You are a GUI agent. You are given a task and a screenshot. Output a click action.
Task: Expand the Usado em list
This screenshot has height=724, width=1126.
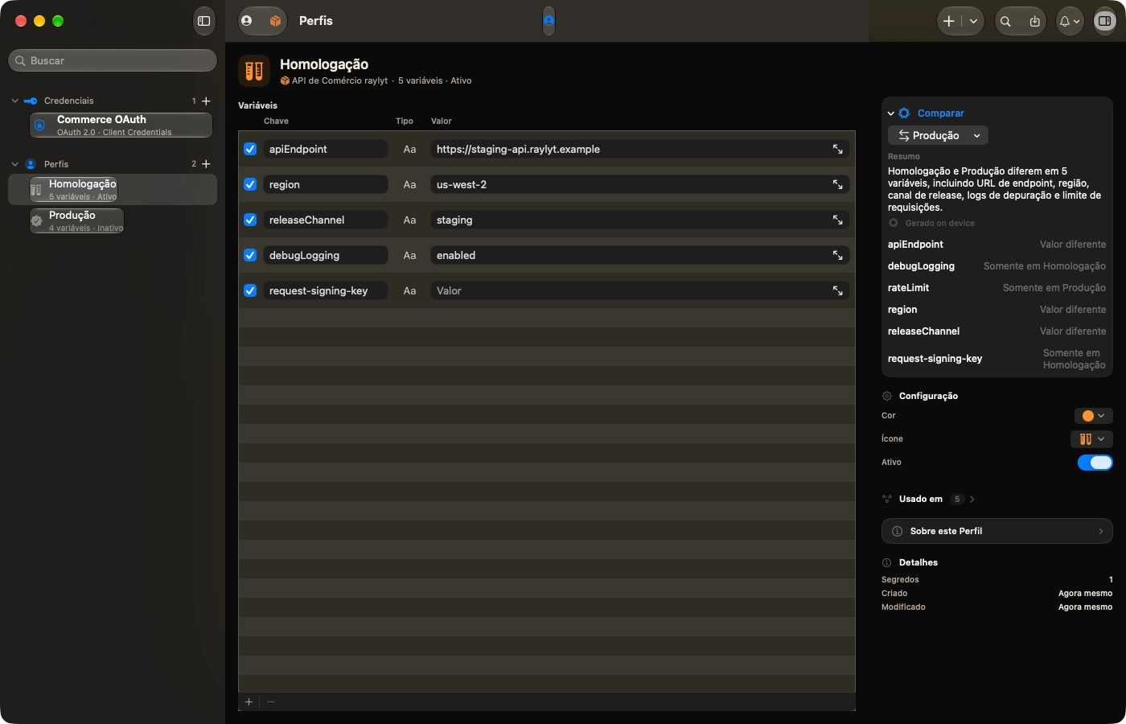[972, 500]
